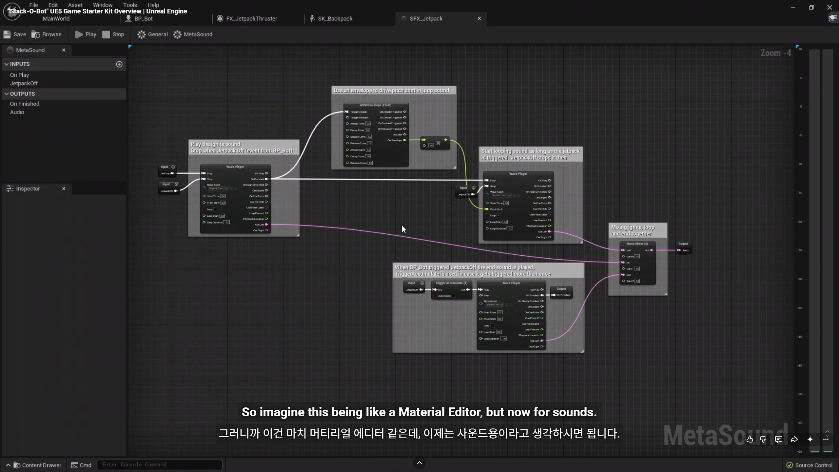The image size is (839, 472).
Task: Select the ADSR Envelope (Float) node title
Action: tap(376, 105)
